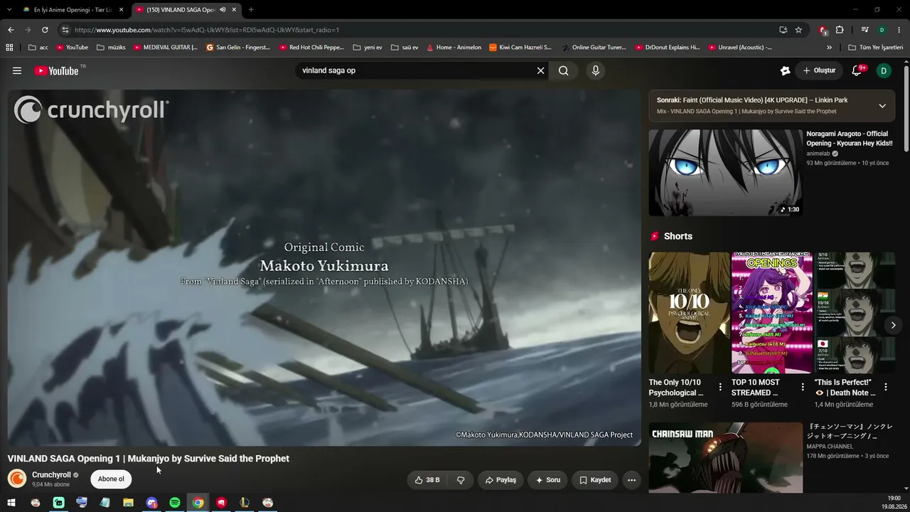
Task: Open options for "TOP 10 MOST STREAMED" short
Action: pos(803,387)
